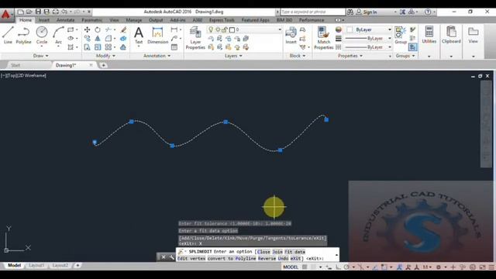496x279 pixels.
Task: Click the spline grip at the right end
Action: 326,119
